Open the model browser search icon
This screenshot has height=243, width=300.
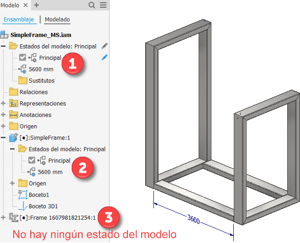92,5
